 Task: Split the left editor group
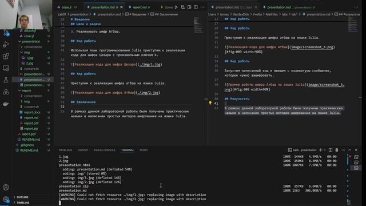click(x=196, y=7)
